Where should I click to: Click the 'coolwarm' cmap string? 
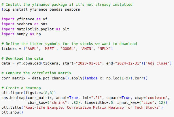coord(156,98)
